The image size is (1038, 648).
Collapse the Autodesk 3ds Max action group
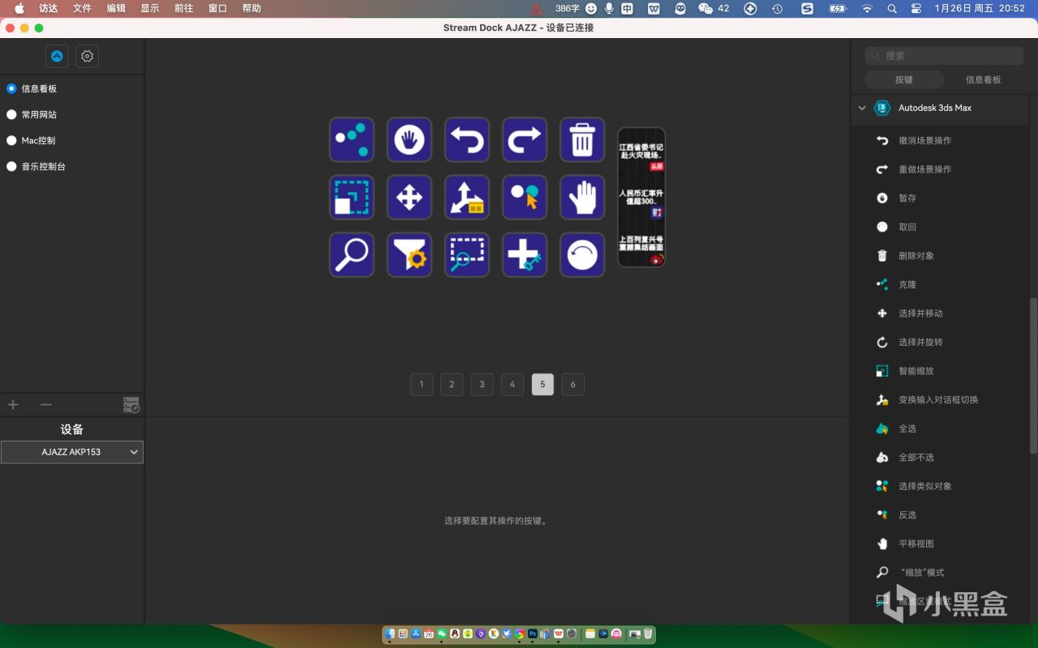[862, 108]
